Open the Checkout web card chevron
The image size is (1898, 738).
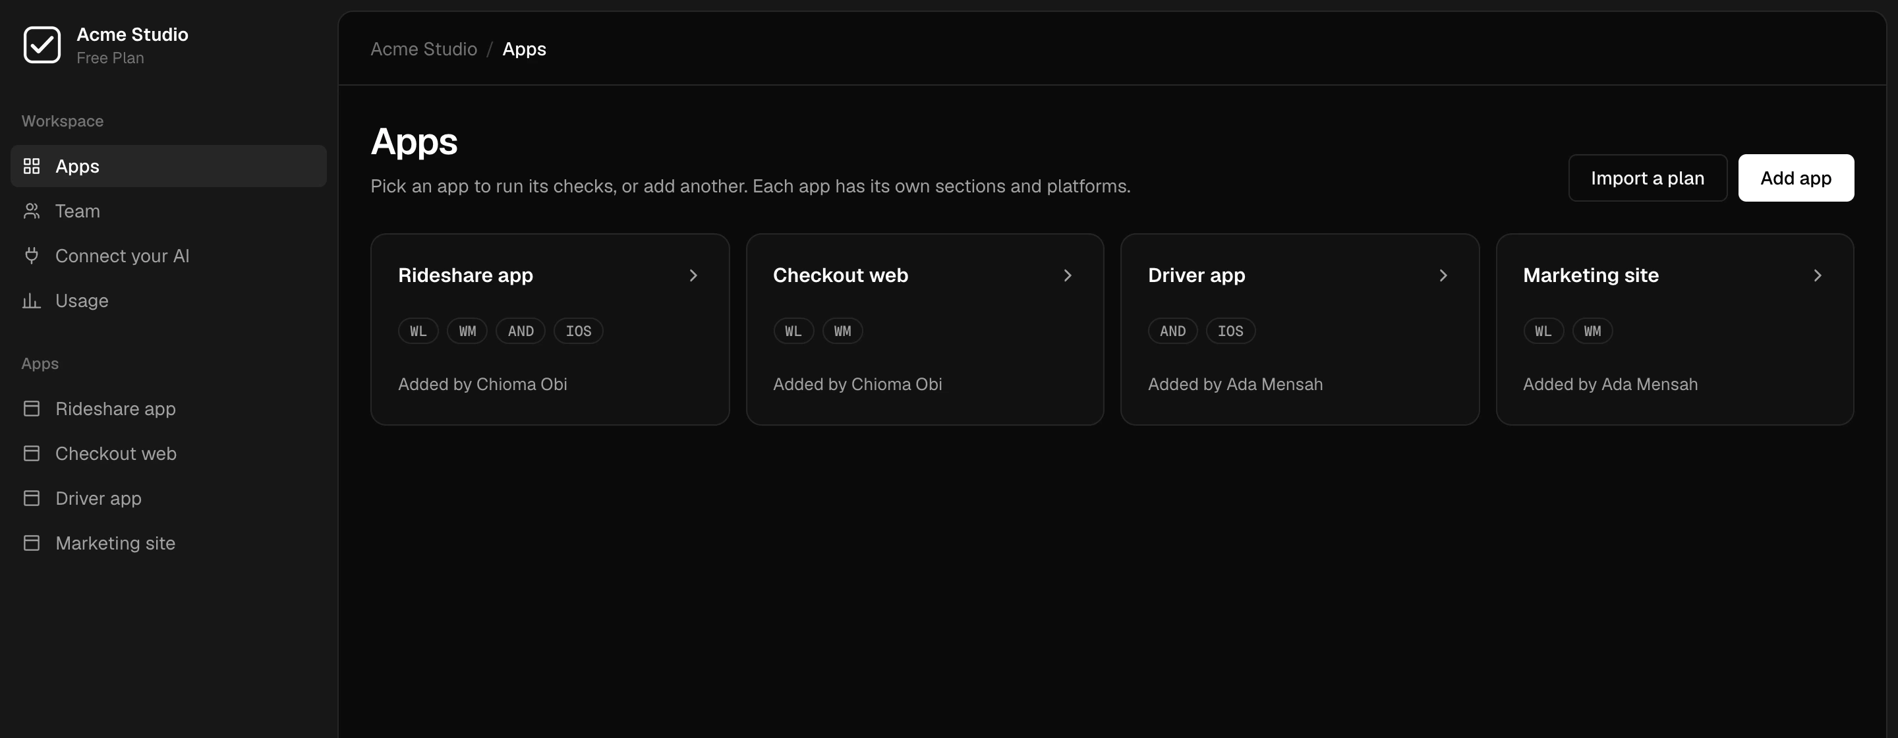tap(1068, 275)
